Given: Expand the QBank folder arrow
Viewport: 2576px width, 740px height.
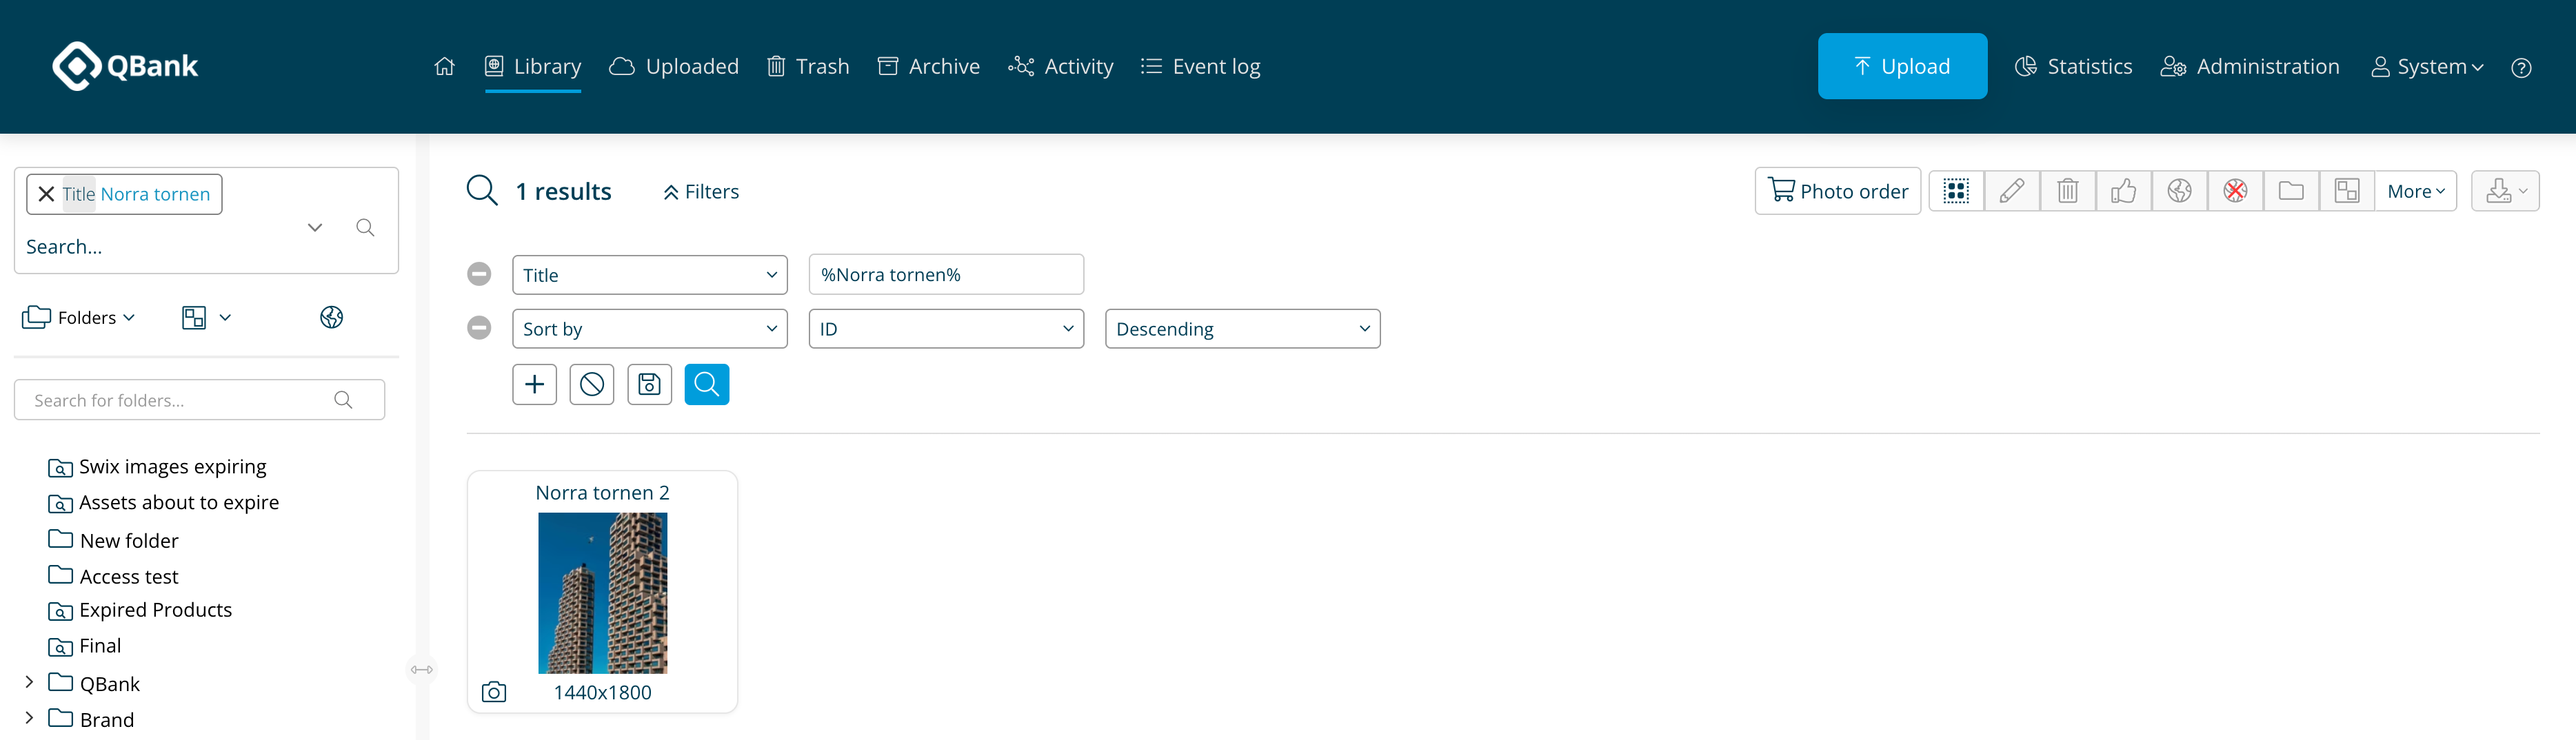Looking at the screenshot, I should pos(29,682).
